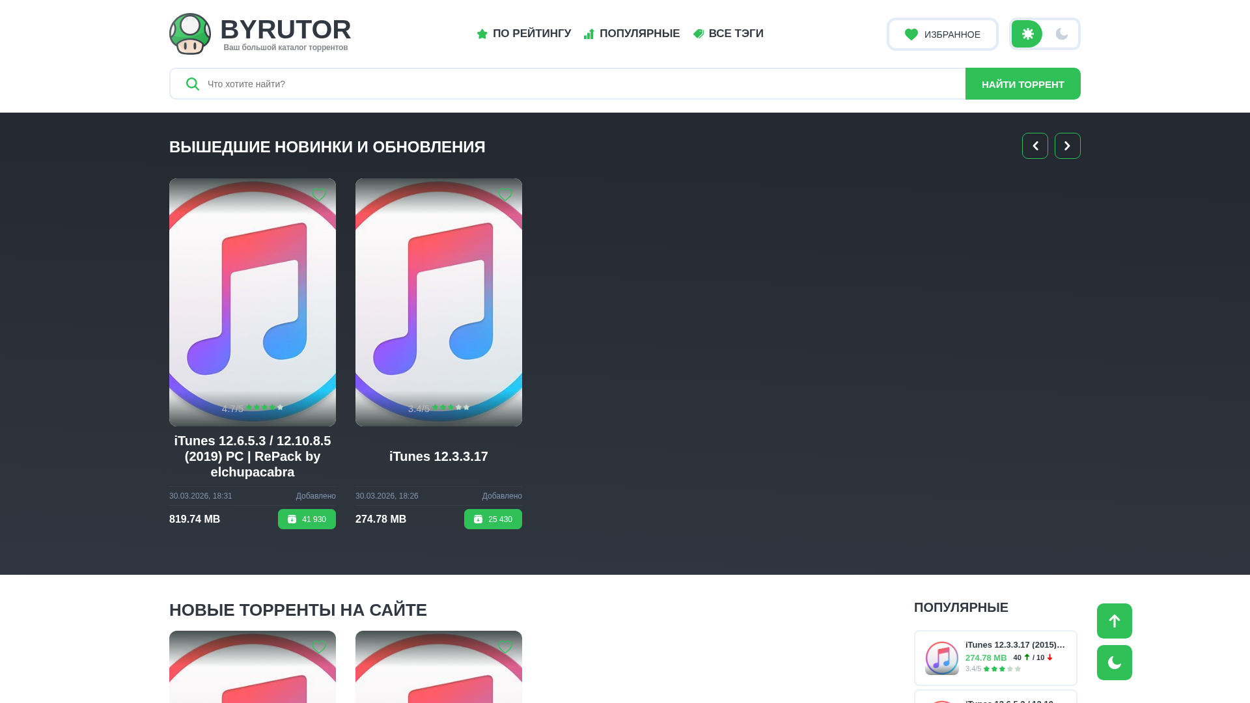Click heart on first card under Новые торренты
The width and height of the screenshot is (1250, 703).
319,647
